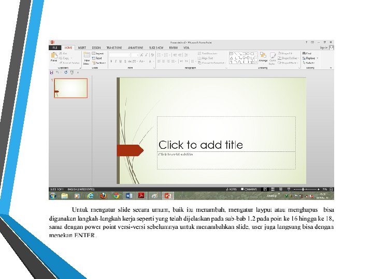Viewport: 373px width, 279px height.
Task: Switch to the DESIGN ribbon tab
Action: 96,48
